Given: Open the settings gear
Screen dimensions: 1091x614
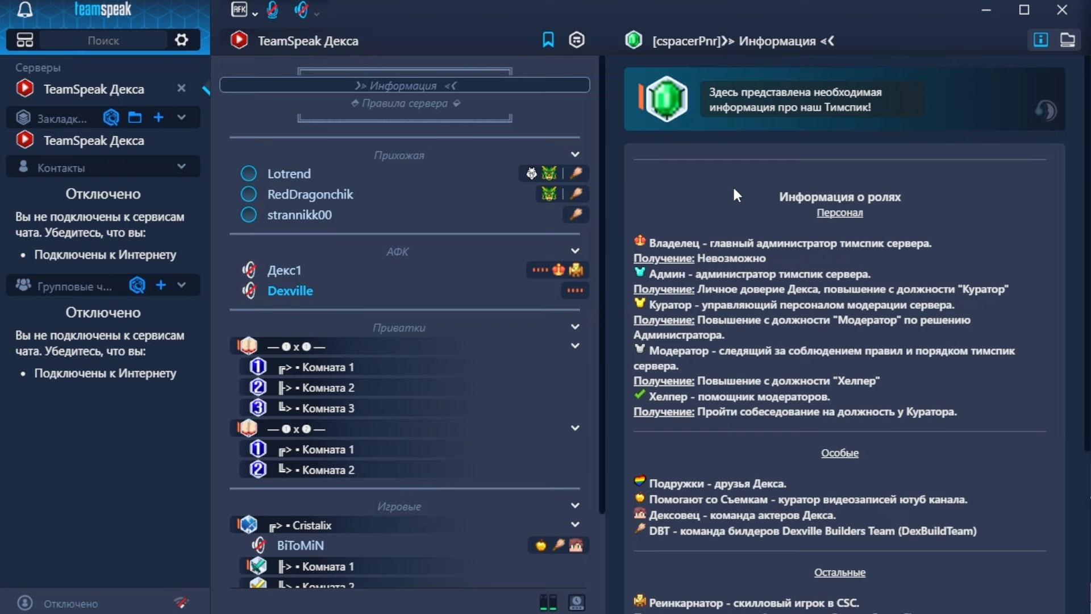Looking at the screenshot, I should [181, 40].
